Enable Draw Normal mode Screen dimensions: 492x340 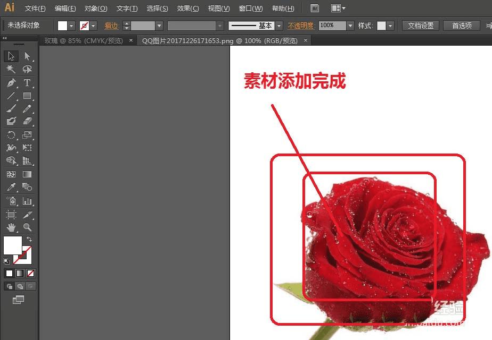pos(10,286)
